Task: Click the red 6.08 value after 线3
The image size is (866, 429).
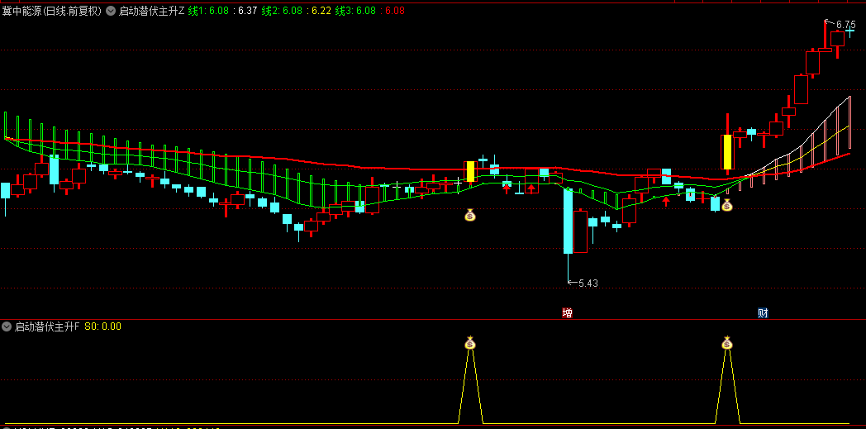Action: 394,11
